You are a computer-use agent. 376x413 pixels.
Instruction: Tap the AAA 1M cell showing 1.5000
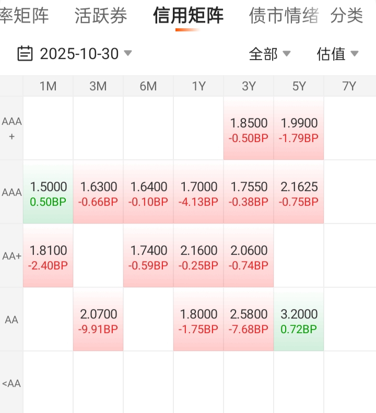[x=48, y=192]
